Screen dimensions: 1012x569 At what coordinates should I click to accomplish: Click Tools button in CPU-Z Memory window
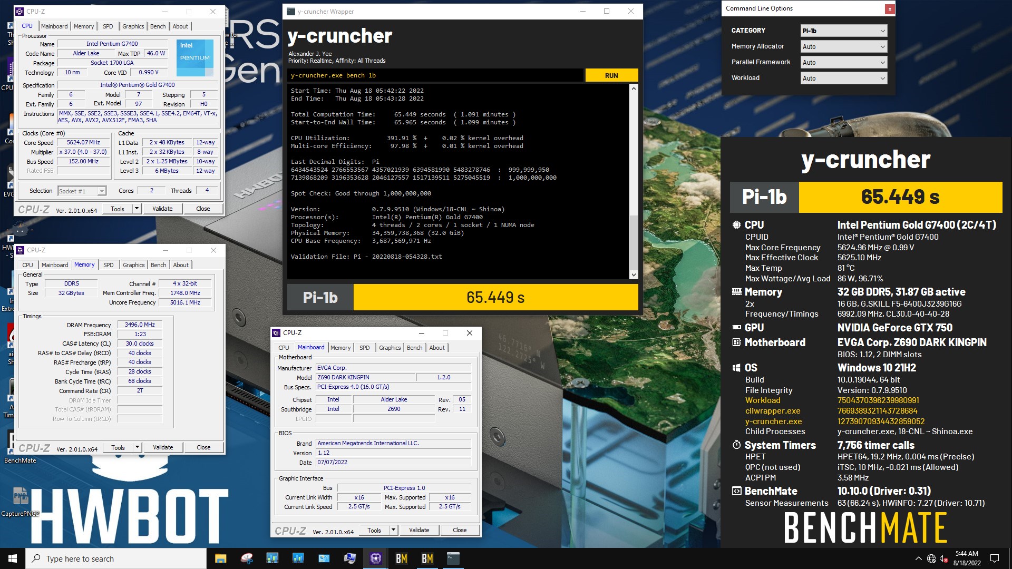(x=118, y=447)
